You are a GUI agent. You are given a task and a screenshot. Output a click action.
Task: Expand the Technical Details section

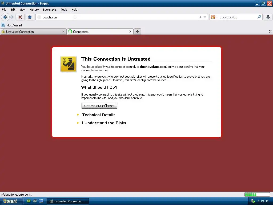[x=99, y=115]
